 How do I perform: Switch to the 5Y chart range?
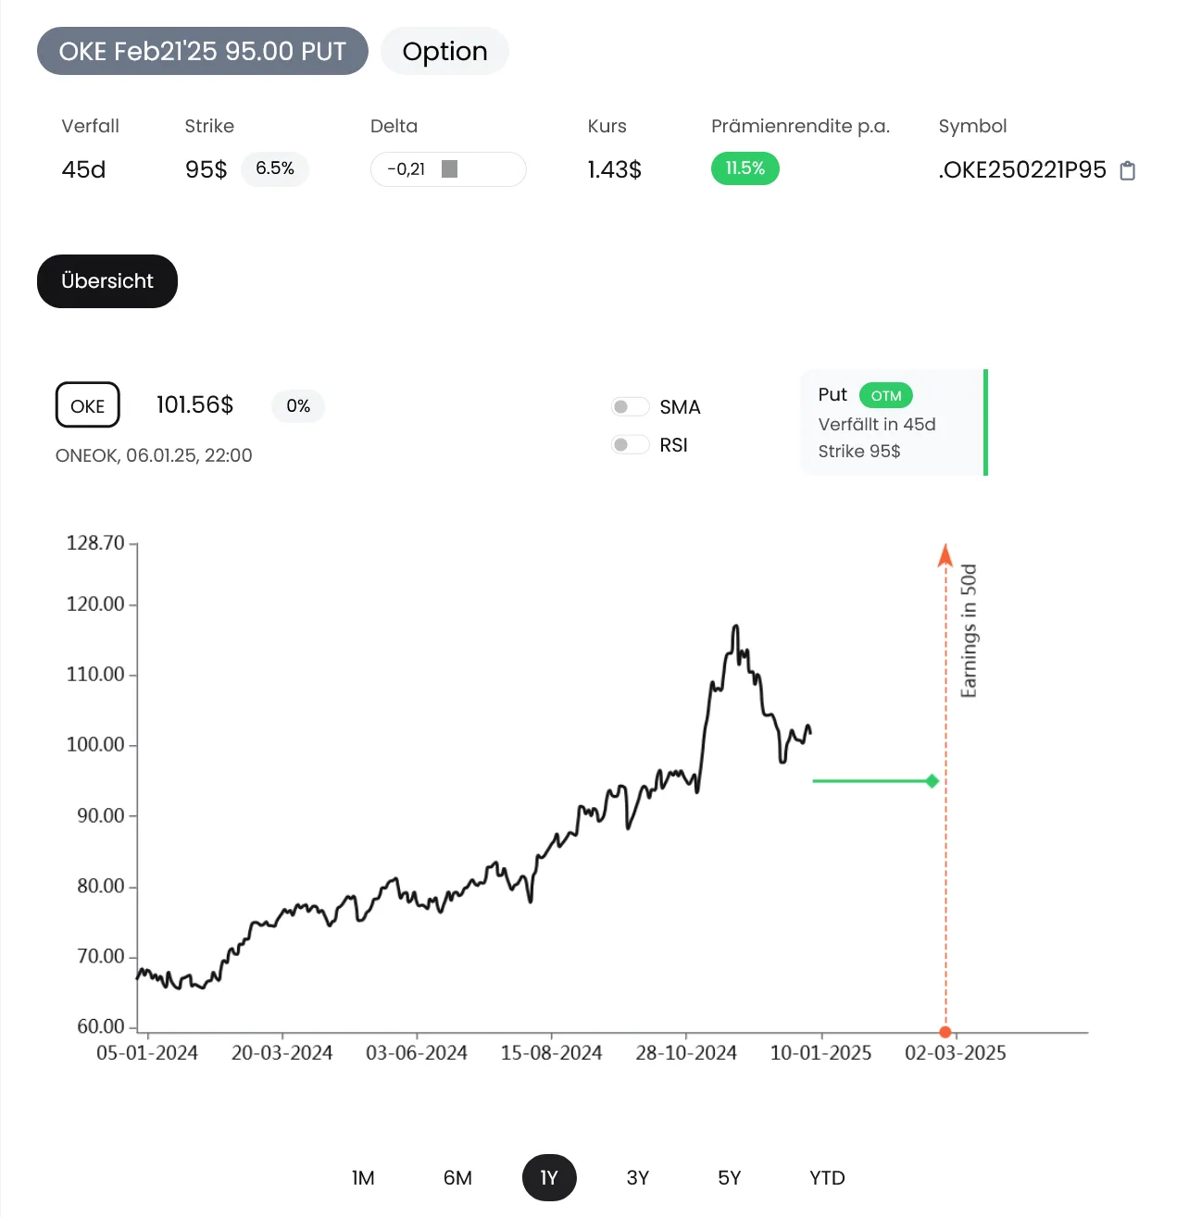point(730,1178)
